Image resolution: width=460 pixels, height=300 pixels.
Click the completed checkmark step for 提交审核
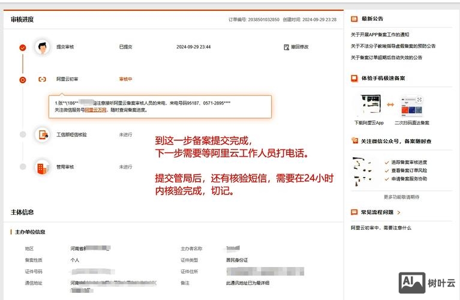23,47
